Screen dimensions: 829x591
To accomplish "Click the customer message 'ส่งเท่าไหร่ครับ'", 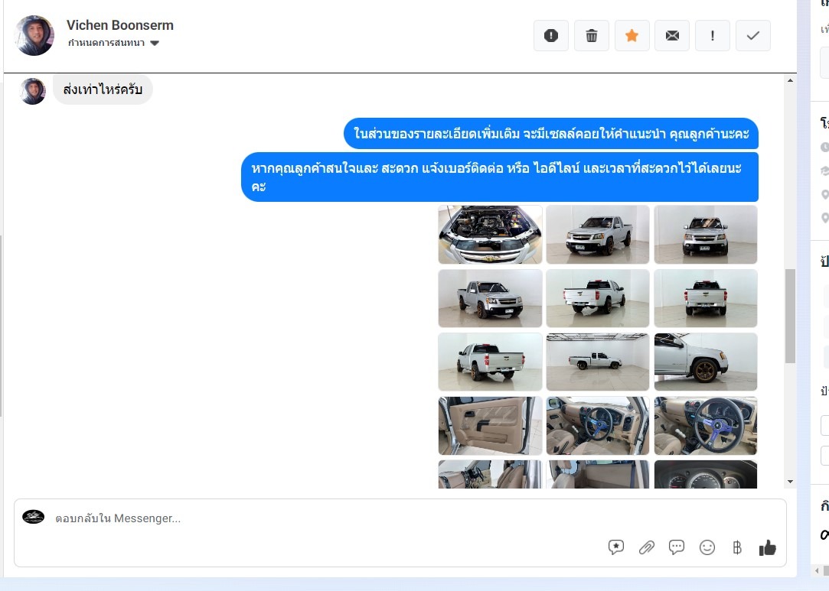I will [103, 89].
